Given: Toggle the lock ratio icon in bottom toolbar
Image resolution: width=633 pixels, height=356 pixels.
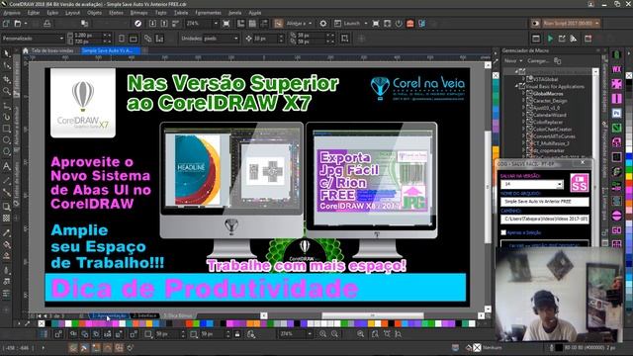Looking at the screenshot, I should [237, 334].
